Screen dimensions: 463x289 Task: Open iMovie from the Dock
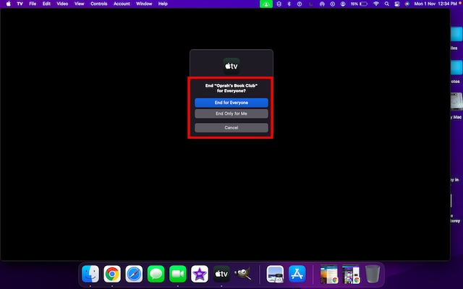point(200,274)
